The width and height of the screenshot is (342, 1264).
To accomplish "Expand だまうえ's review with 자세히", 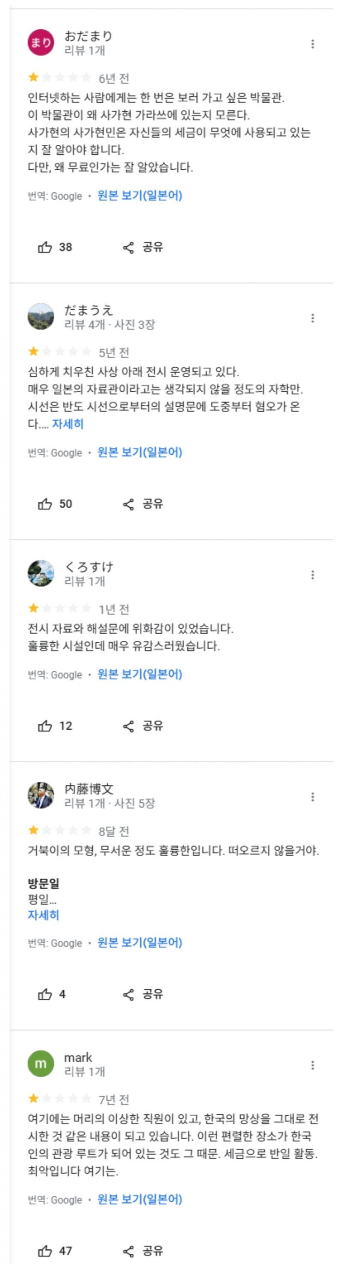I will point(68,424).
